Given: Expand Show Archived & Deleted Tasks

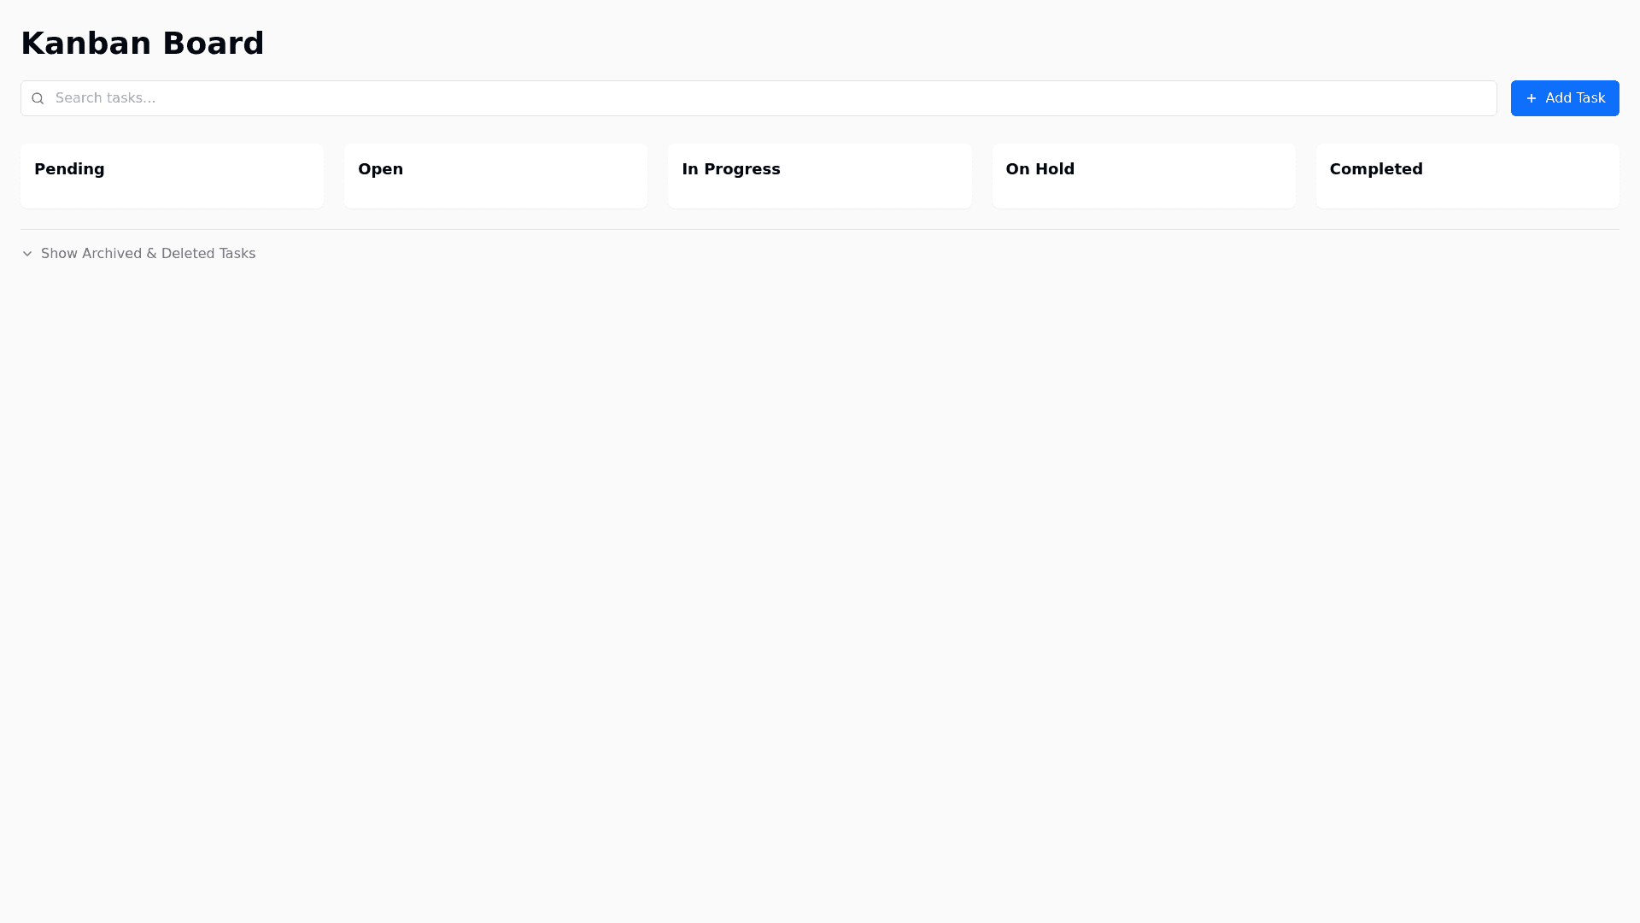Looking at the screenshot, I should [148, 254].
